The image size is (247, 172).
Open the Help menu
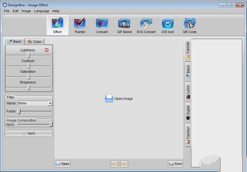tap(56, 11)
